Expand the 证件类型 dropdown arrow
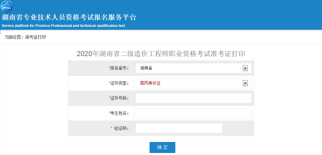 pos(245,83)
